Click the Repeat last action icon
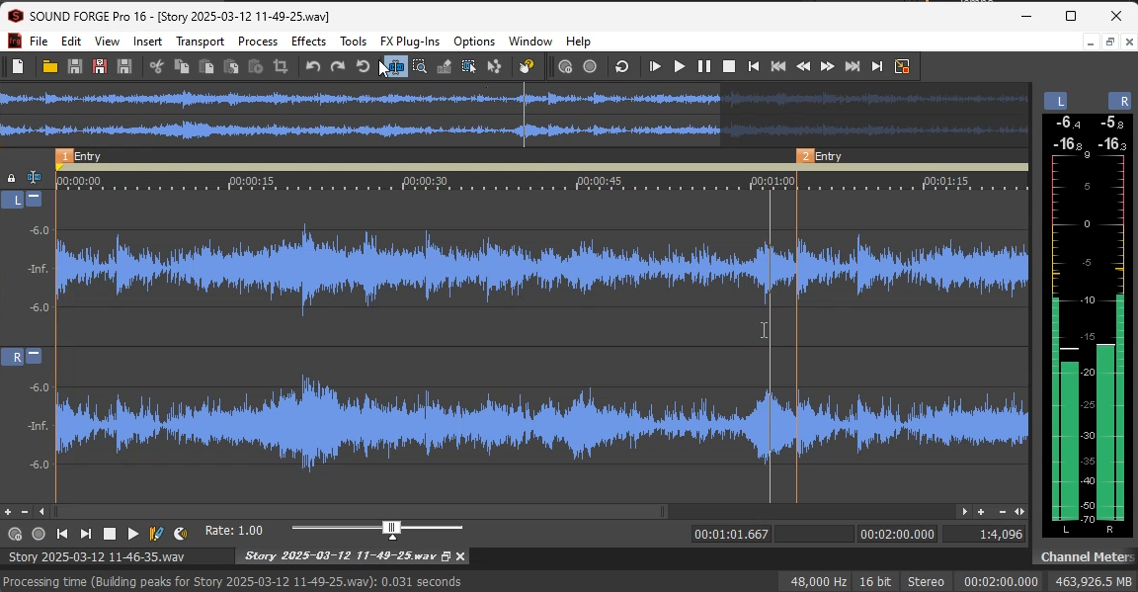 point(363,67)
